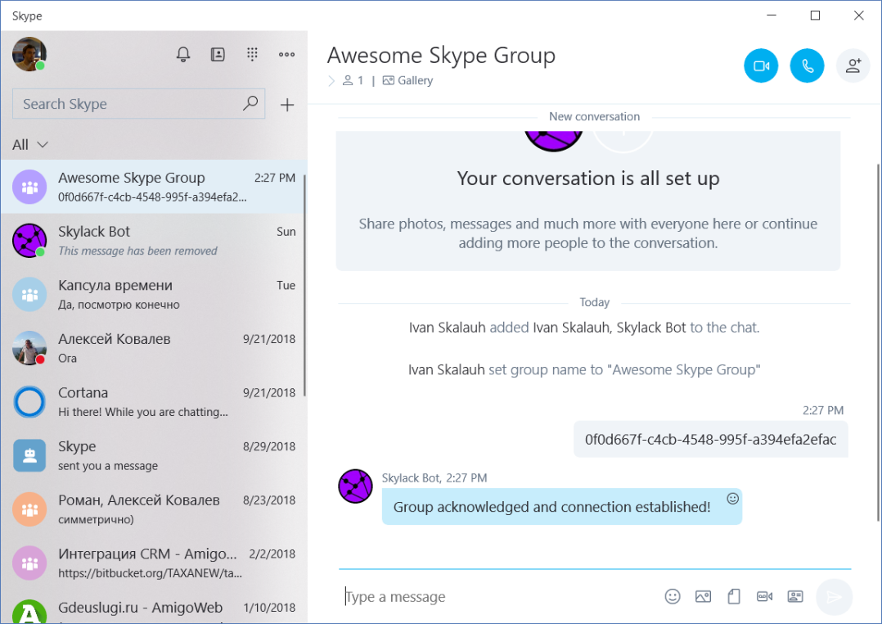The width and height of the screenshot is (882, 624).
Task: Record a video message
Action: tap(764, 596)
